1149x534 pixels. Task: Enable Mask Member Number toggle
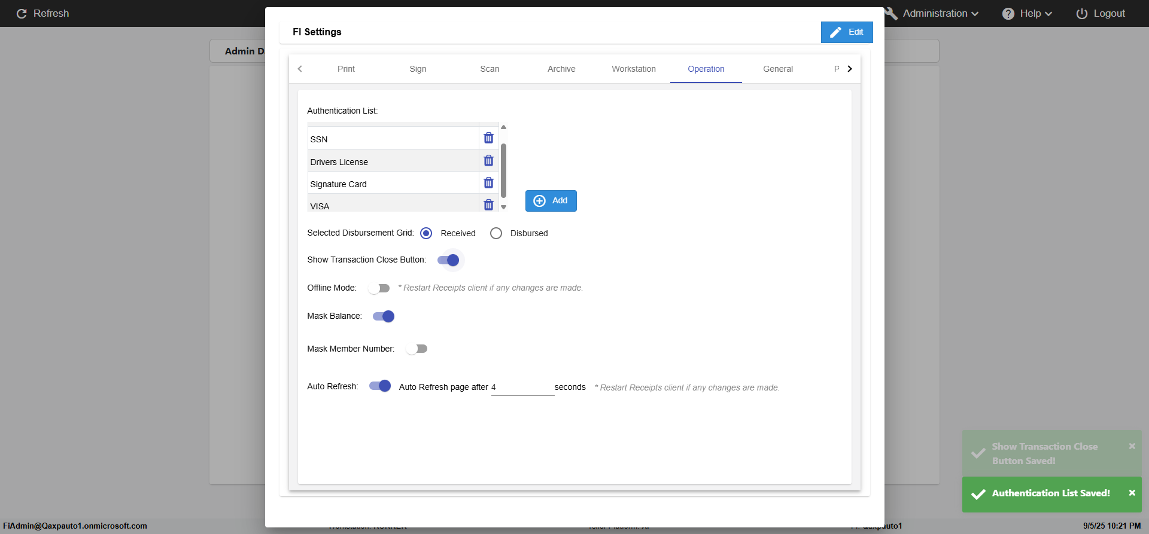coord(417,349)
